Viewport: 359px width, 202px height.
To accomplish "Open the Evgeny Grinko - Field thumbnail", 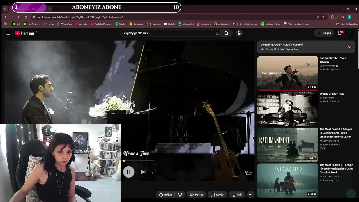I will point(288,109).
